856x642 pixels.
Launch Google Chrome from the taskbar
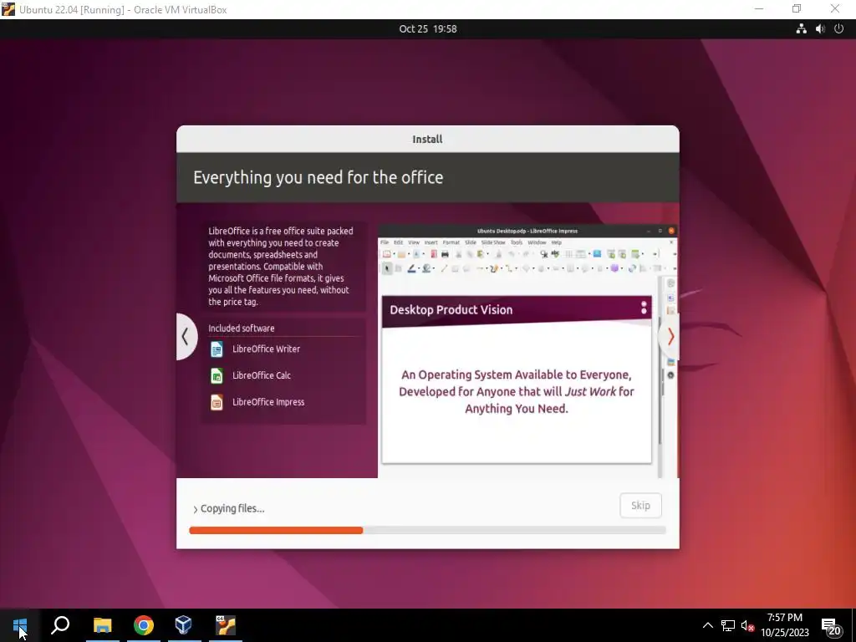143,625
